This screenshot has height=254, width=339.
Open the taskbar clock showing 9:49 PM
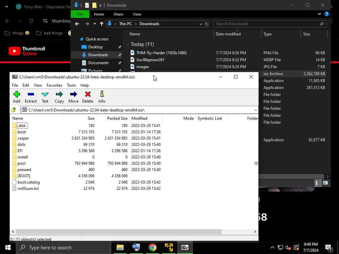311,247
